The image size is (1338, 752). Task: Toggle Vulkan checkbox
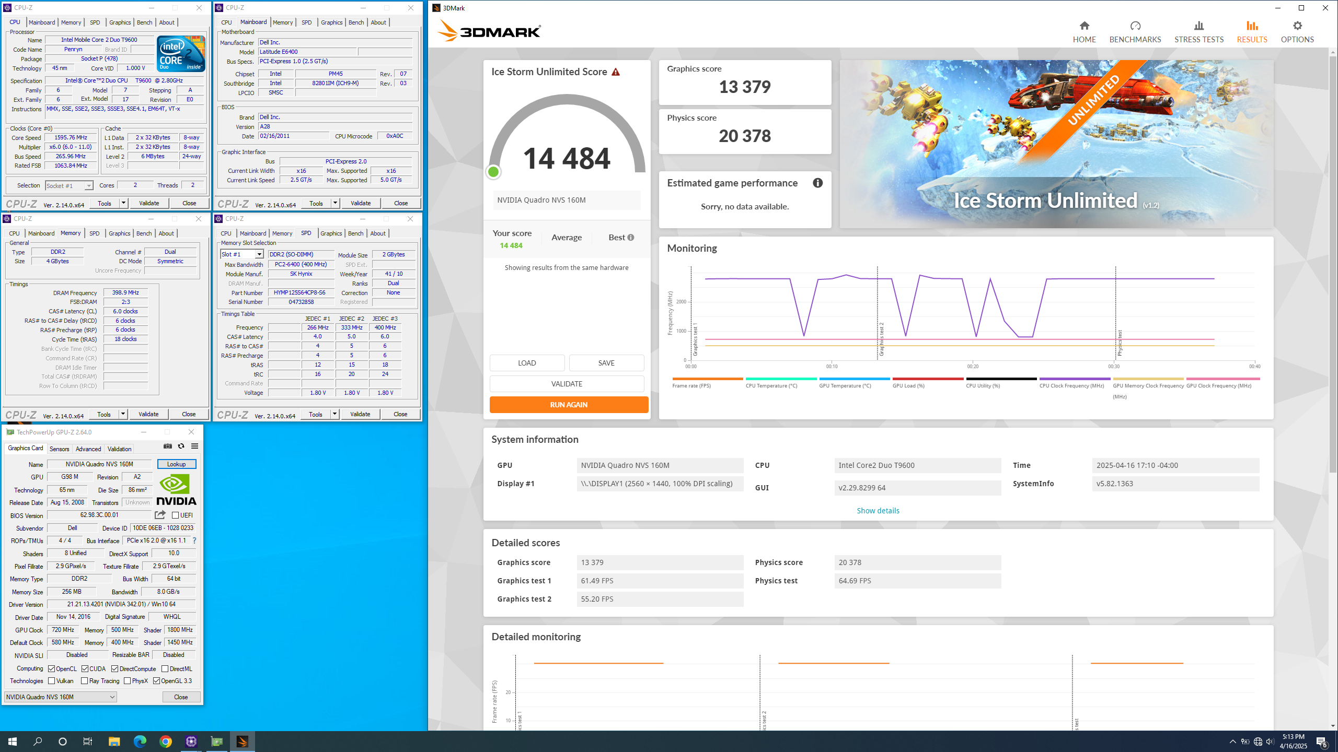[51, 681]
